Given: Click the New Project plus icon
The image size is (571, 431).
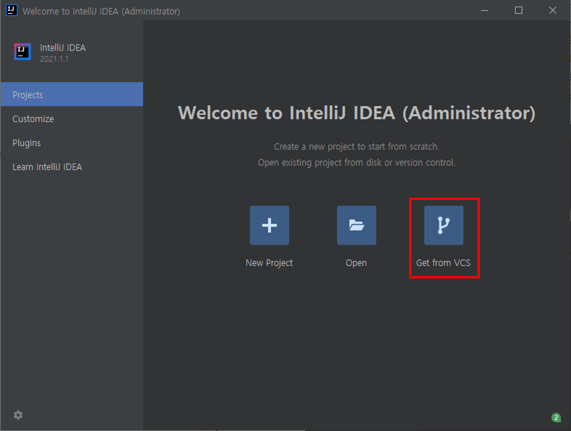Looking at the screenshot, I should [x=269, y=225].
